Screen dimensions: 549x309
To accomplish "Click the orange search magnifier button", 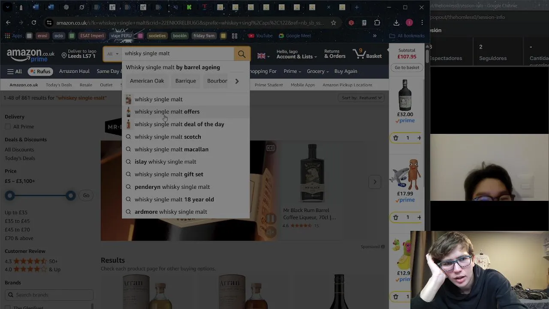I will point(242,54).
